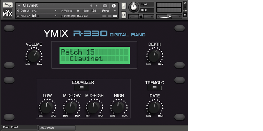Open the snapshot camera view

[x=105, y=6]
